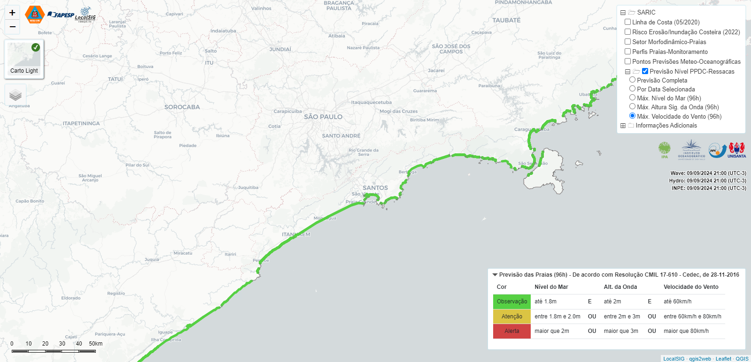Uncheck Previsão Nível PPDC-Ressacas layer group
Image resolution: width=751 pixels, height=362 pixels.
(645, 71)
